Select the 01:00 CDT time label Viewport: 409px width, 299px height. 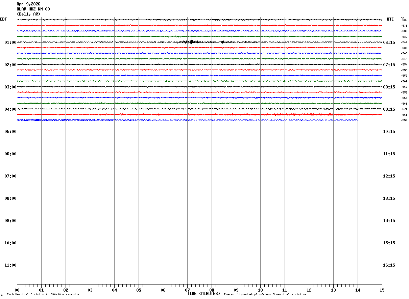click(x=10, y=43)
